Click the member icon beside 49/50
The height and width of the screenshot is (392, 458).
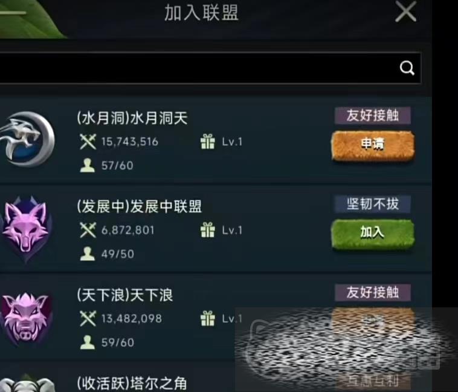pos(88,253)
